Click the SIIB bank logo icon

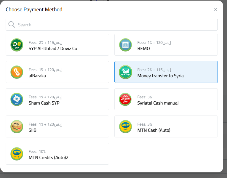pyautogui.click(x=17, y=127)
